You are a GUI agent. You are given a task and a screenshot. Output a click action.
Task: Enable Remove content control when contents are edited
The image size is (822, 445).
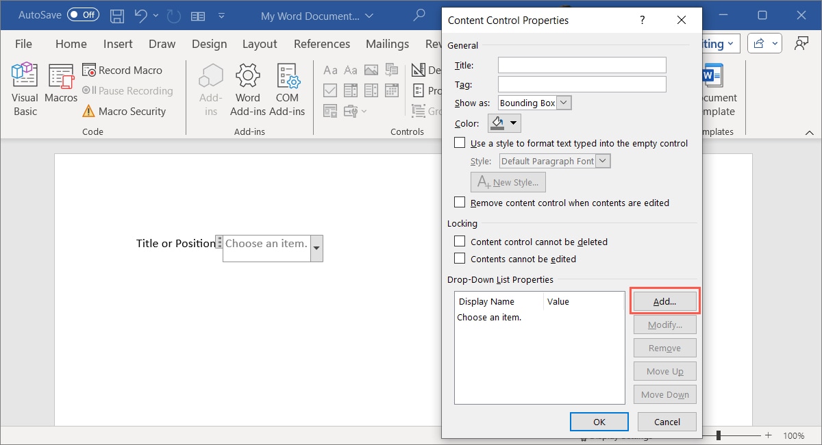[x=460, y=202]
